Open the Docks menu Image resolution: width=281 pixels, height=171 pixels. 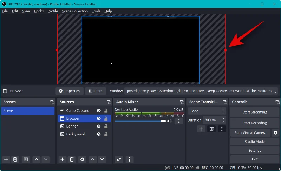click(x=39, y=11)
